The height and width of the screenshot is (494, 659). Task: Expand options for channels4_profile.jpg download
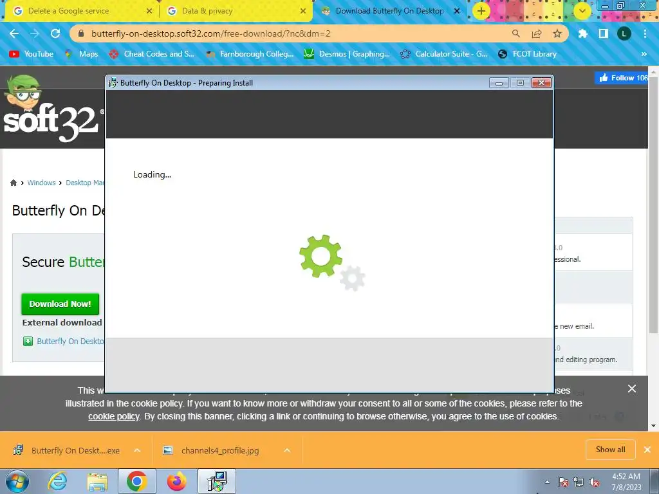click(287, 450)
